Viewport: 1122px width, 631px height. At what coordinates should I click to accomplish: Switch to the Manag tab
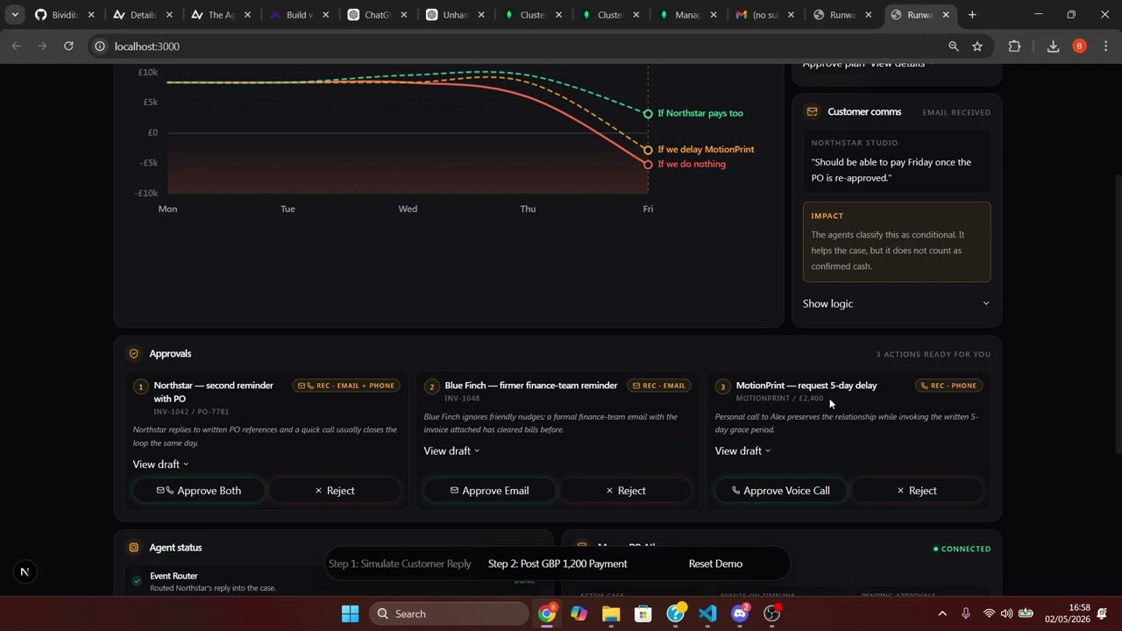[688, 15]
